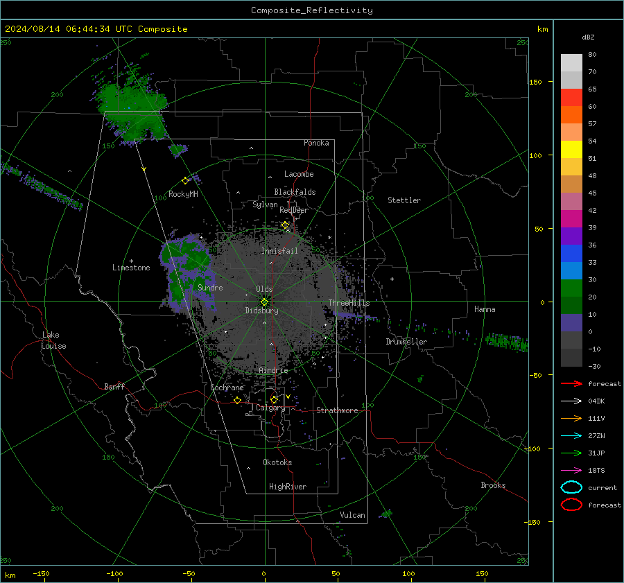Click the Lacombe city label
The image size is (624, 583).
(x=299, y=174)
